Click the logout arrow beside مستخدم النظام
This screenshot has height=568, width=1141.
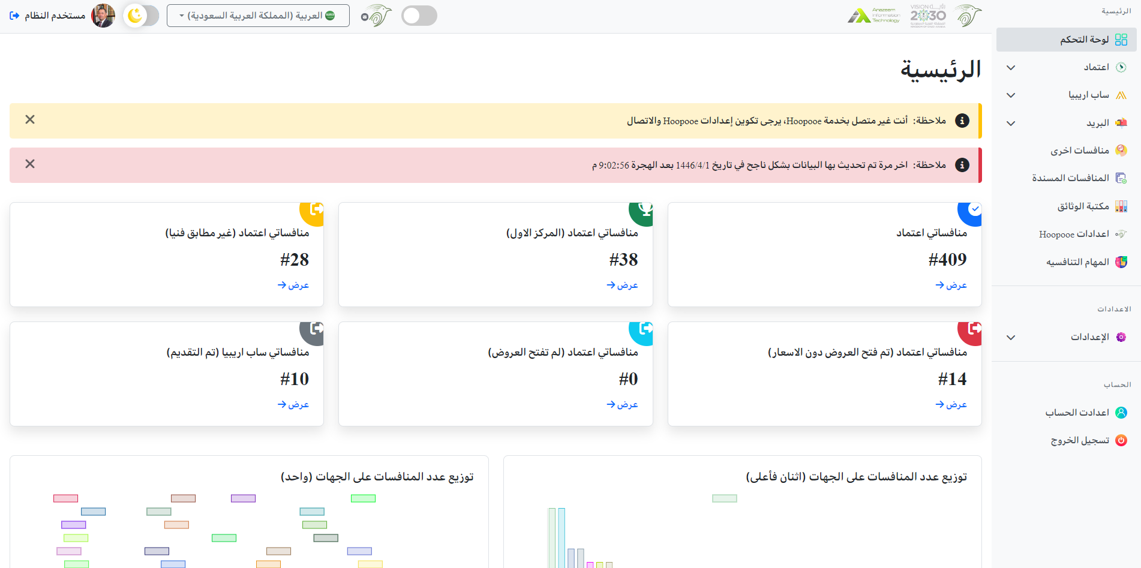pos(14,15)
